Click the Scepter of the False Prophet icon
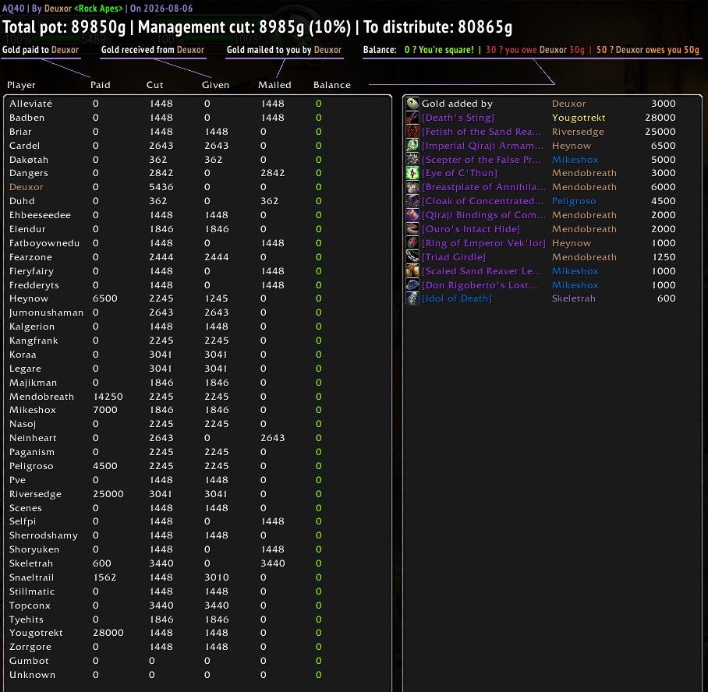The image size is (708, 692). pyautogui.click(x=412, y=159)
